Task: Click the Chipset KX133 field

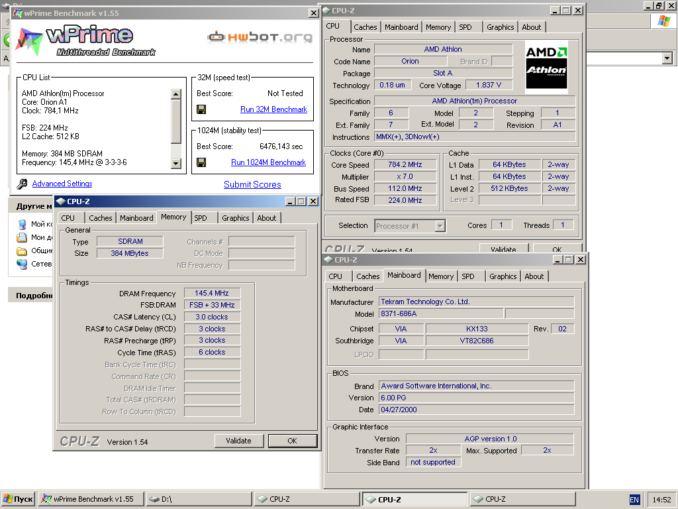Action: (x=477, y=329)
